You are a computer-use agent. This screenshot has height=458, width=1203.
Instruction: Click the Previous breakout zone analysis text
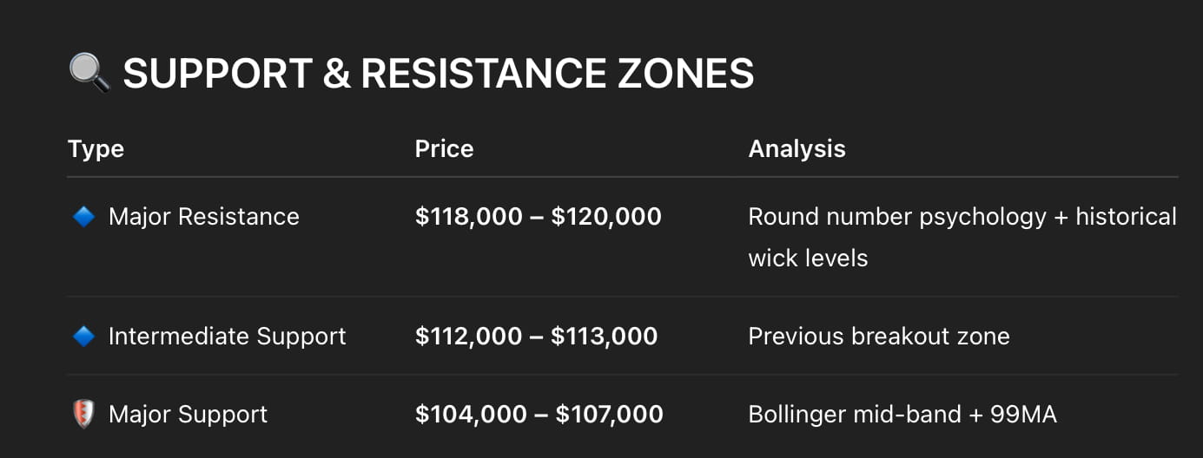(879, 336)
